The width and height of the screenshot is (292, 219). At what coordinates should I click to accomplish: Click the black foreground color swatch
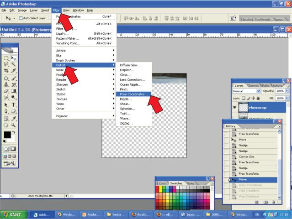click(x=7, y=135)
